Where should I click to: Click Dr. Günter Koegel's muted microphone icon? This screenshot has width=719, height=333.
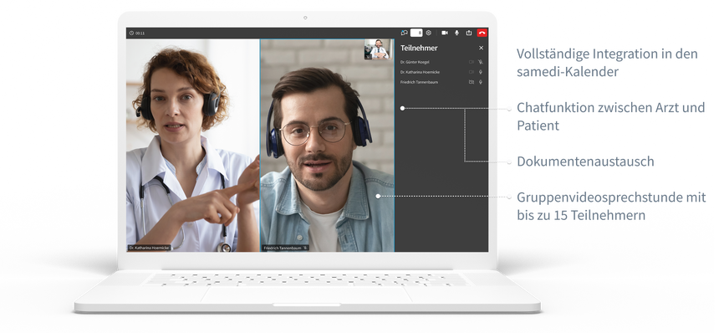pyautogui.click(x=481, y=61)
